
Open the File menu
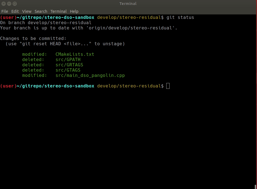click(x=5, y=11)
